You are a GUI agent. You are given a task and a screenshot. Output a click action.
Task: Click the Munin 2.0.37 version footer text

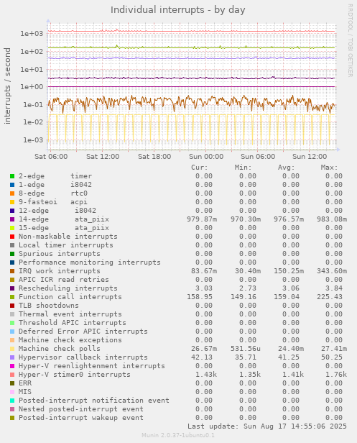coord(178,435)
